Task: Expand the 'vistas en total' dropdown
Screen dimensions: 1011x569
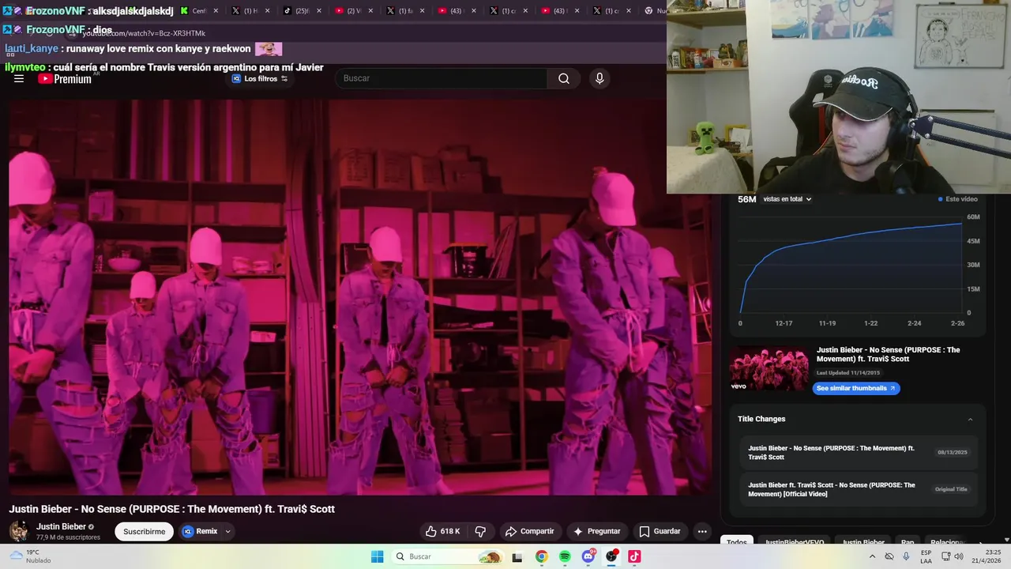Action: click(x=787, y=199)
